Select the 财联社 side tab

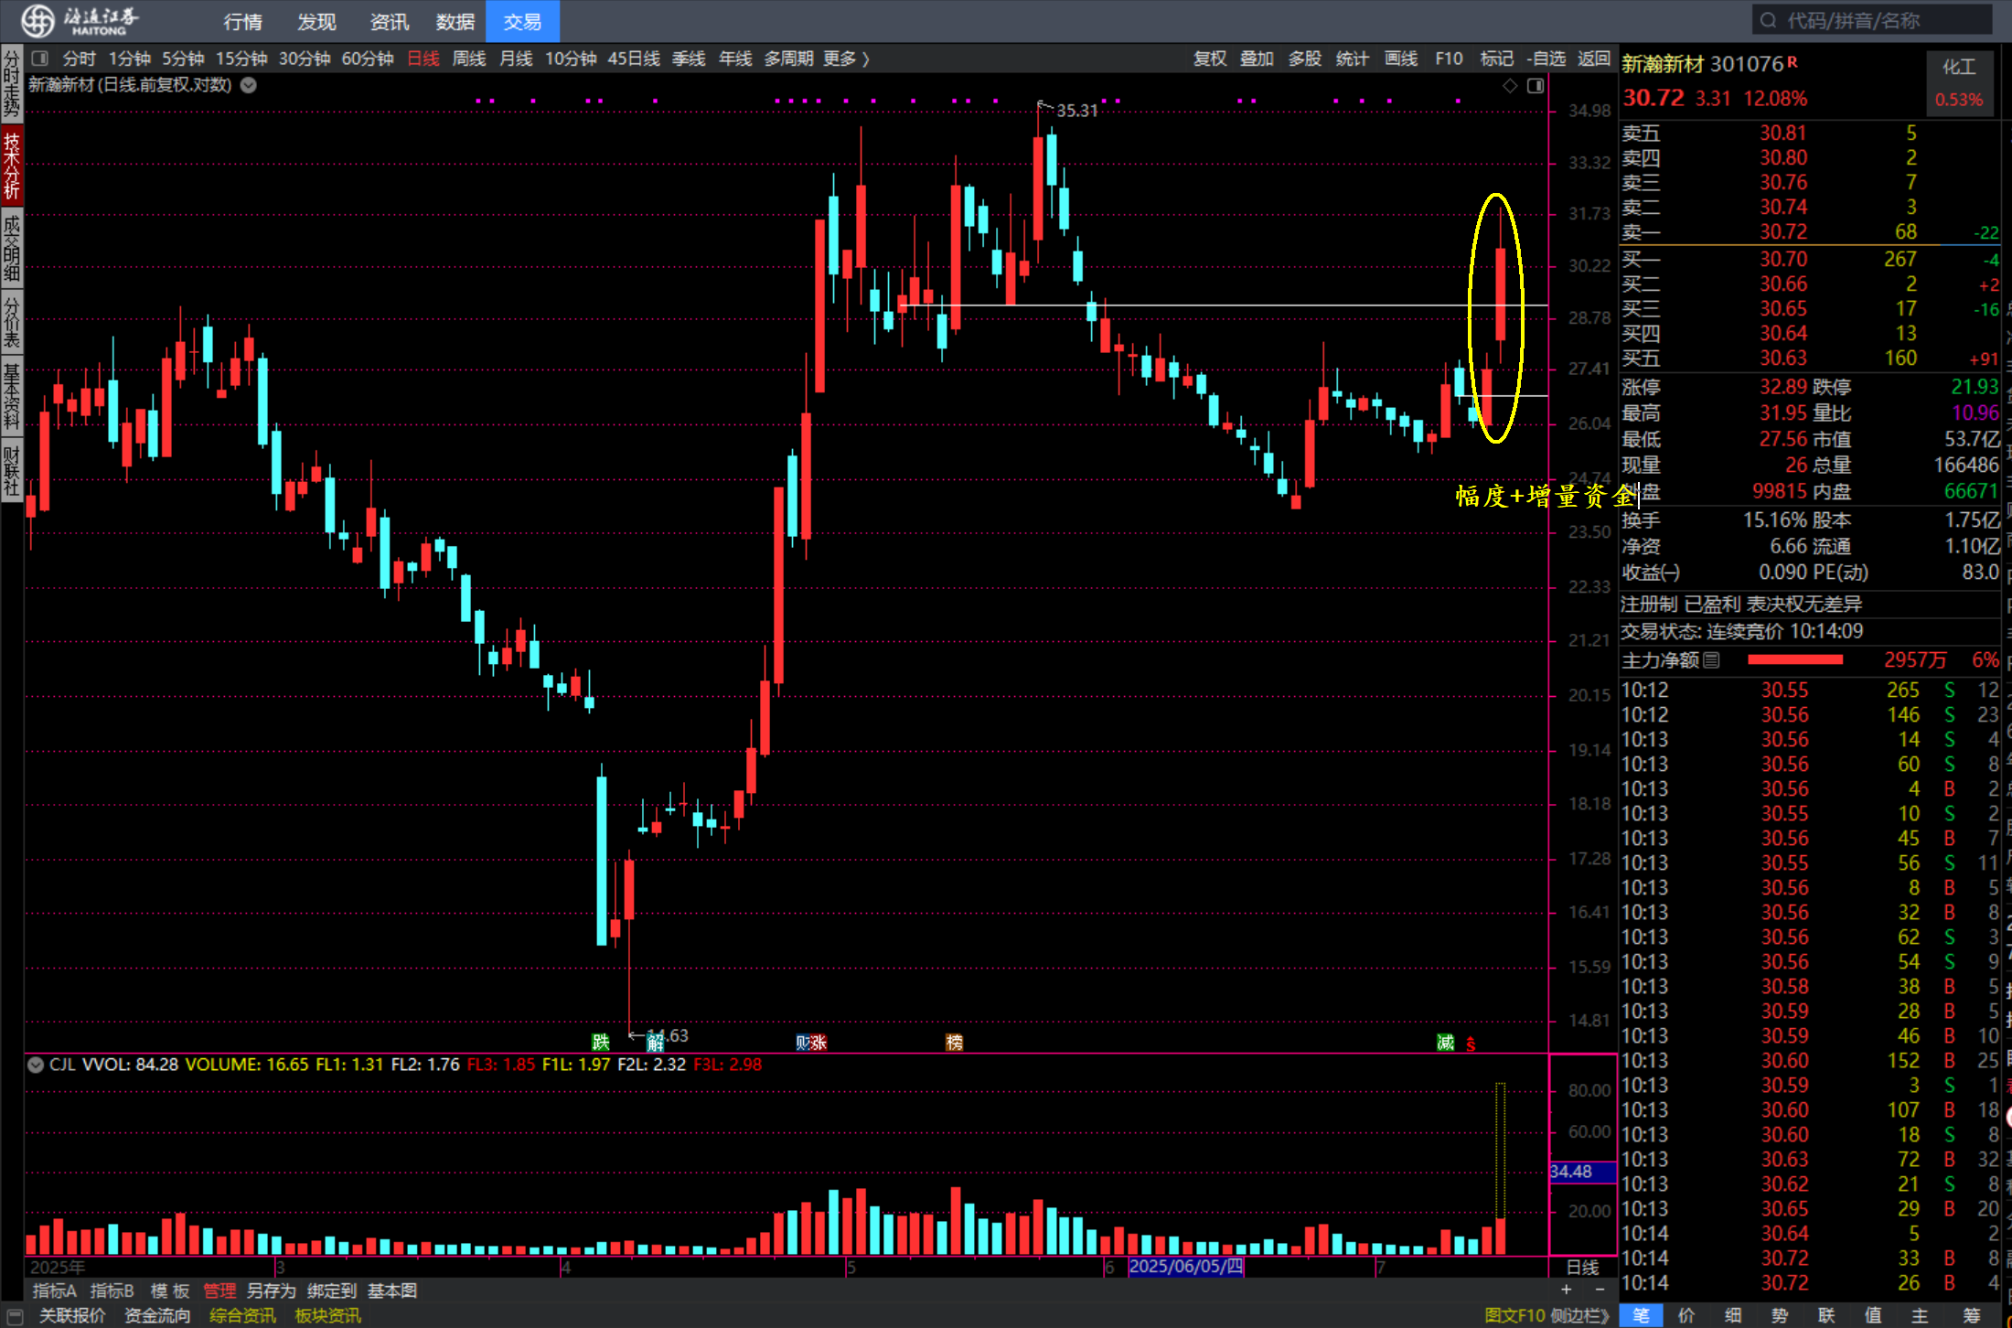click(x=11, y=471)
